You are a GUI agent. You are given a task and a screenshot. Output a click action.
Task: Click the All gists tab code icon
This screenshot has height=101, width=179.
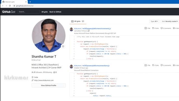tap(72, 21)
